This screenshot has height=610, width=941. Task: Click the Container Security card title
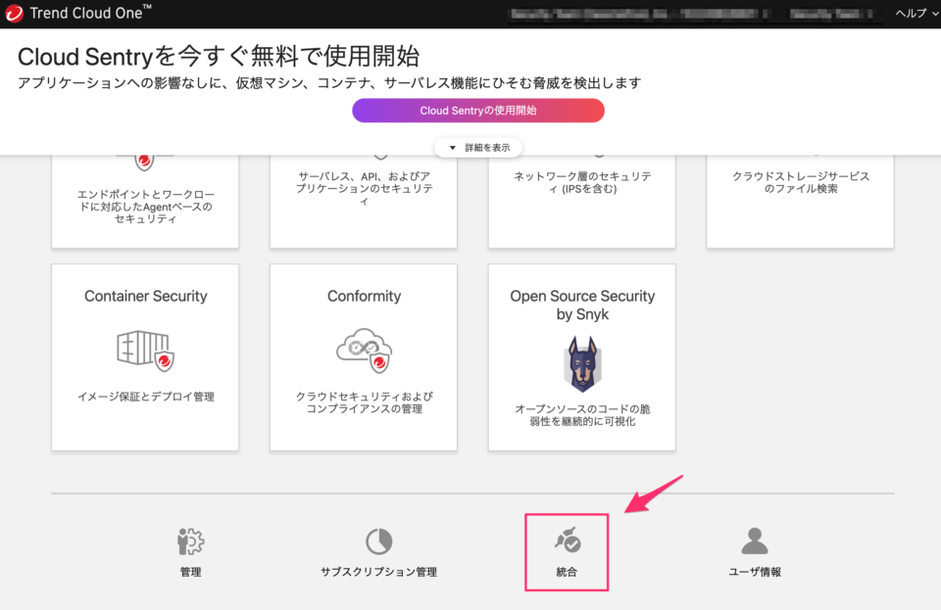(144, 296)
